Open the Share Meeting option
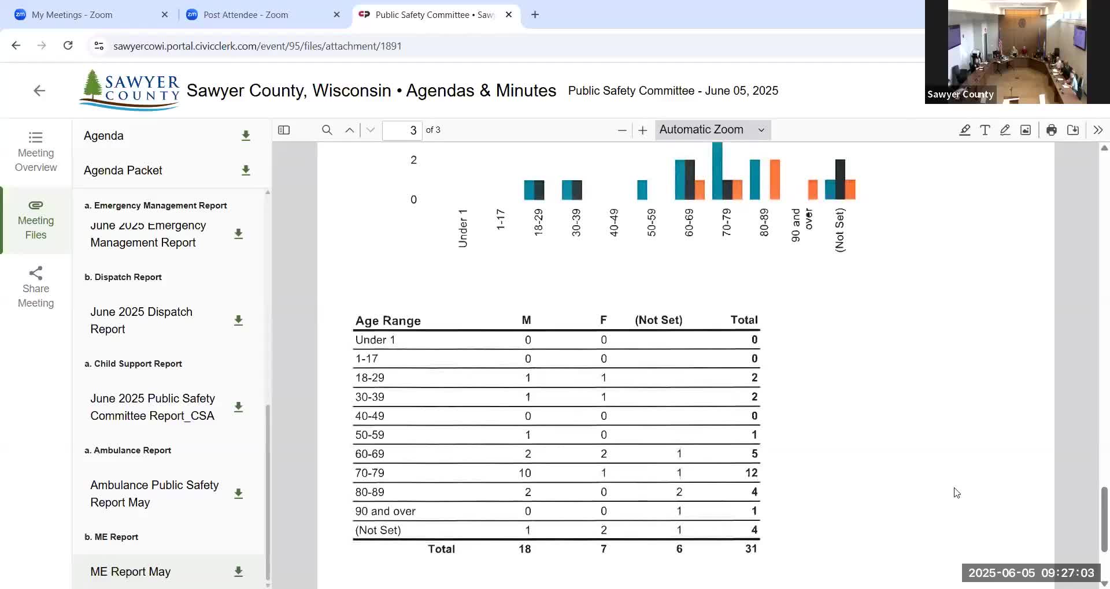The width and height of the screenshot is (1110, 589). point(36,288)
